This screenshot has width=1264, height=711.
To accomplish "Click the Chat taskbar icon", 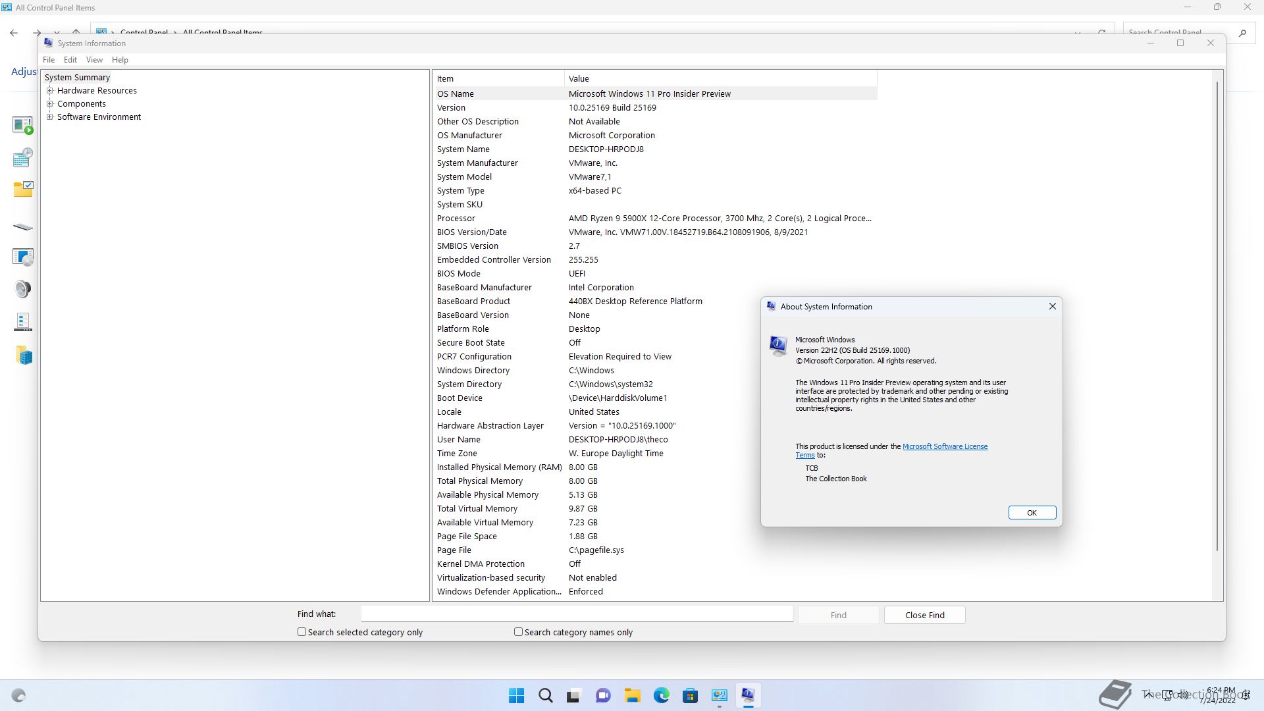I will coord(603,695).
